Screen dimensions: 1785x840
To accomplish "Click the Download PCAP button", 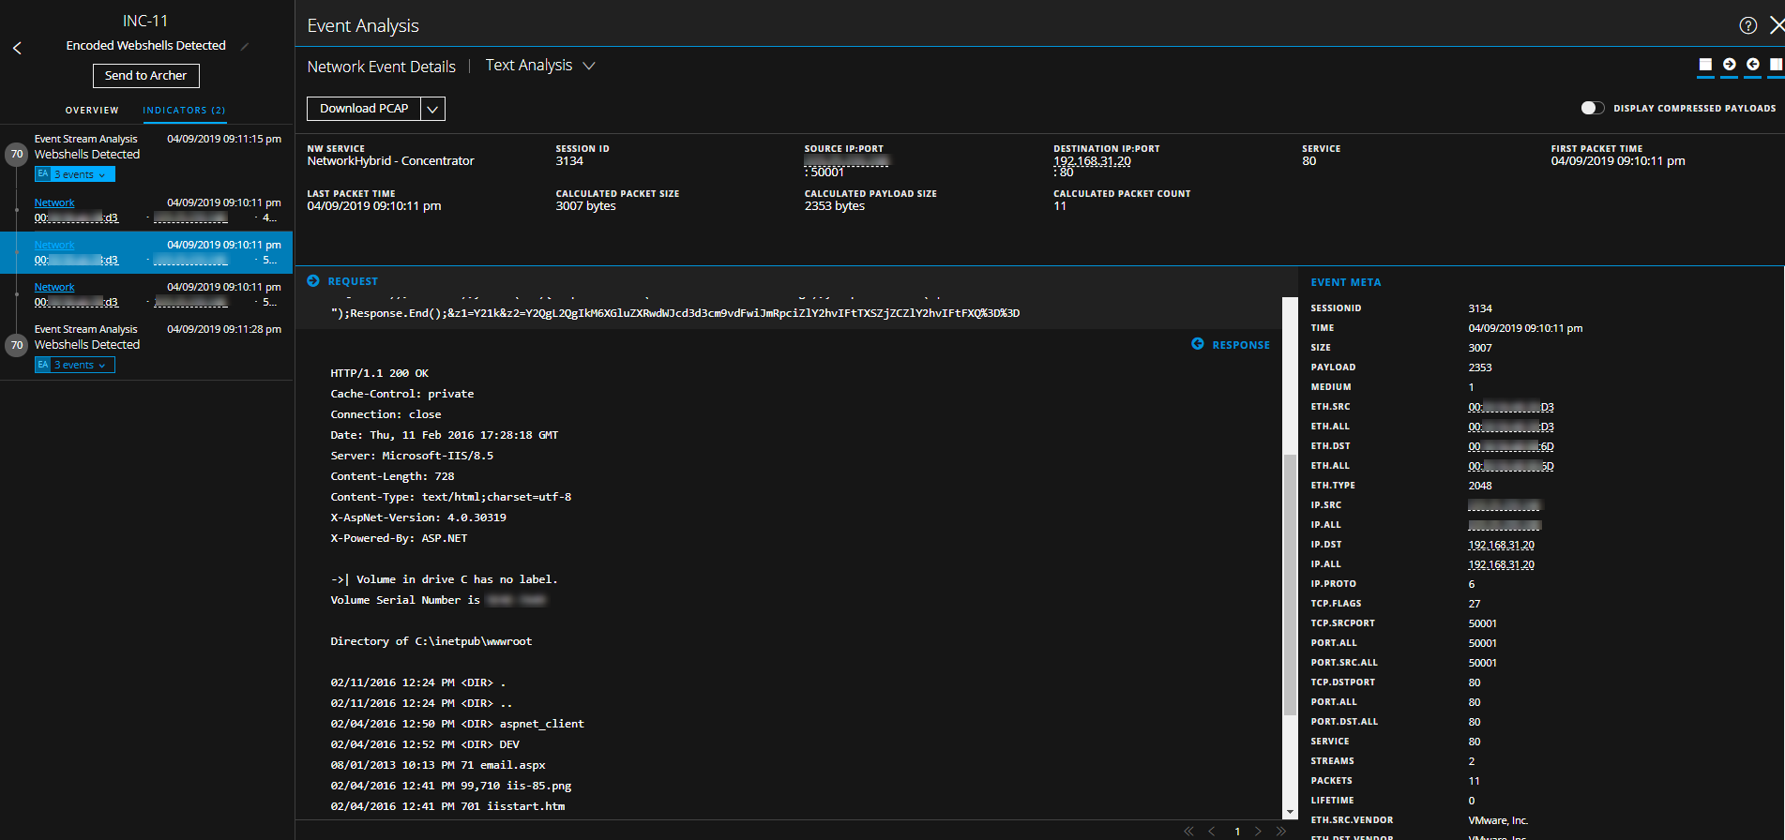I will 364,109.
